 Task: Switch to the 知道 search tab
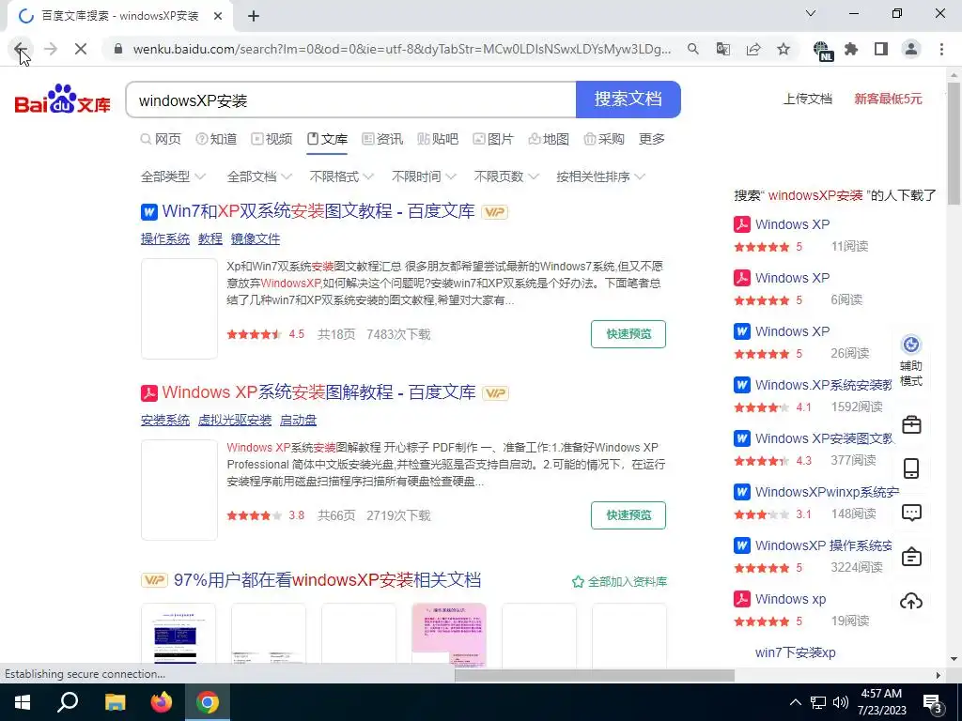click(216, 139)
